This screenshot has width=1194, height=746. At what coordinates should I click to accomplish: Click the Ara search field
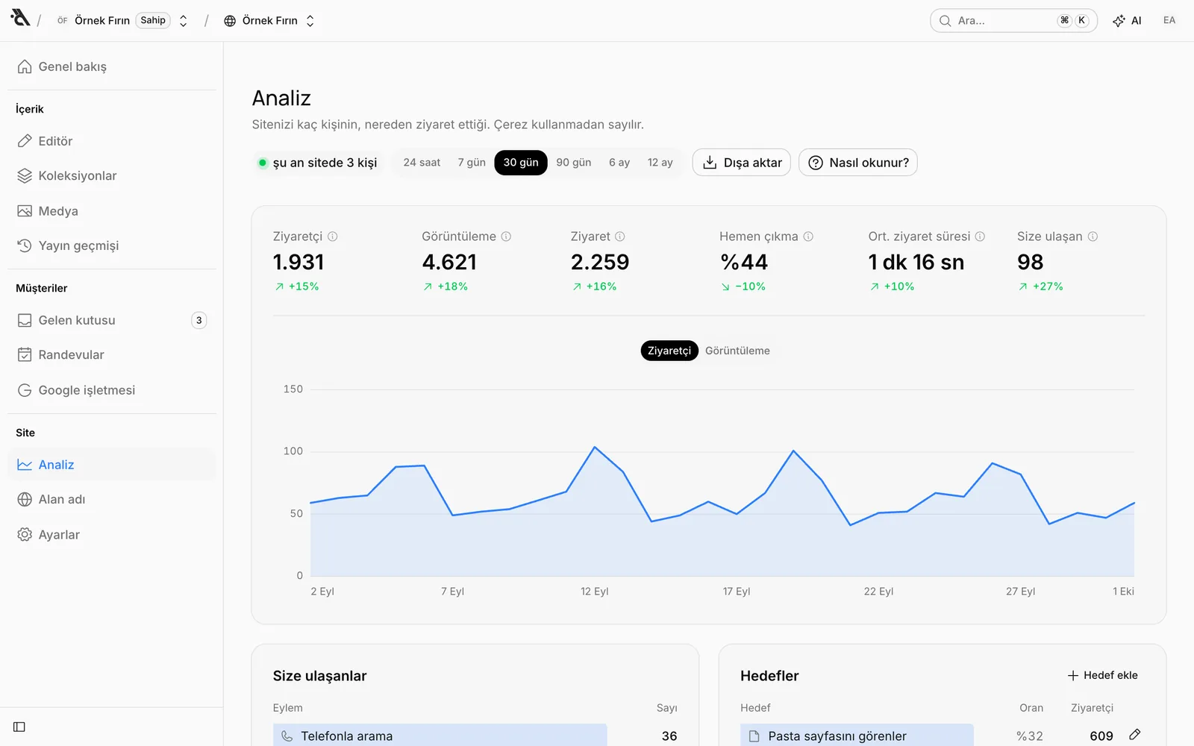[1013, 21]
